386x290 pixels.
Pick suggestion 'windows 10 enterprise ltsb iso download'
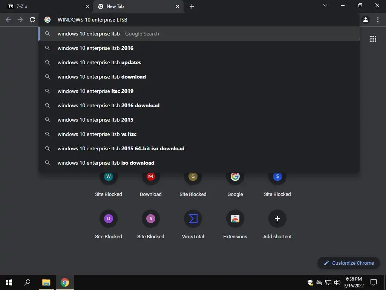(199, 163)
